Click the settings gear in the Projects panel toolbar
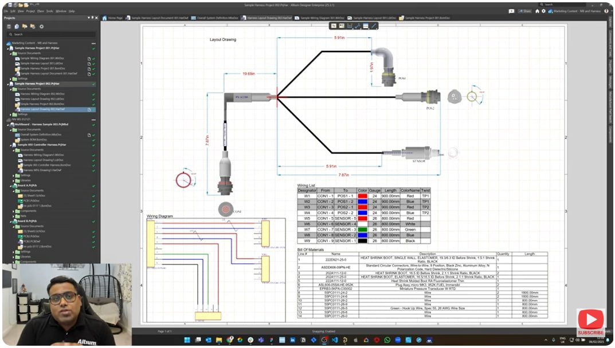615x348 pixels. tap(41, 26)
